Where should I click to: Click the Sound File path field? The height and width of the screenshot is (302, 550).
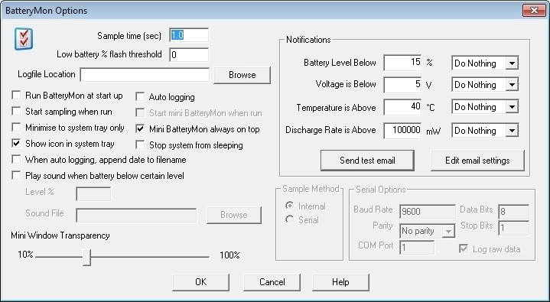tap(136, 215)
